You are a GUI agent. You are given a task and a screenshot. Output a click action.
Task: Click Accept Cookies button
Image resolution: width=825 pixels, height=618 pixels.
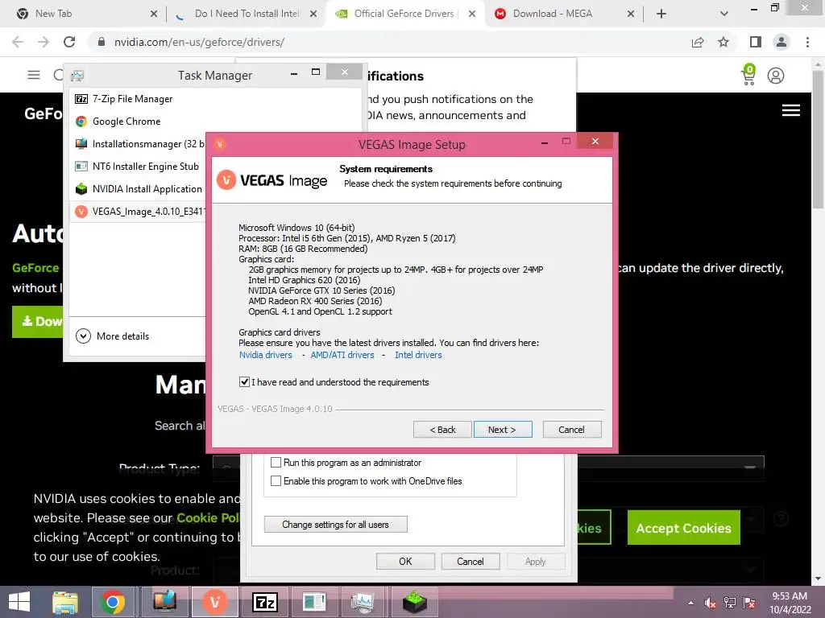click(x=683, y=528)
